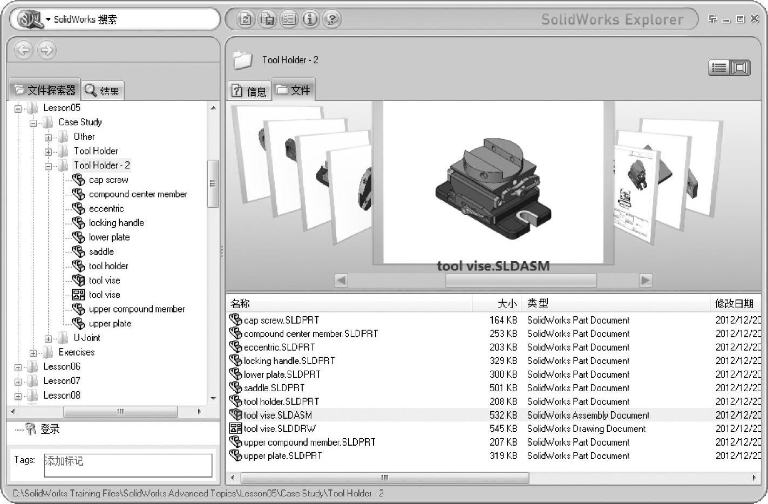Click the refresh document toolbar icon
This screenshot has width=768, height=504.
coord(246,19)
